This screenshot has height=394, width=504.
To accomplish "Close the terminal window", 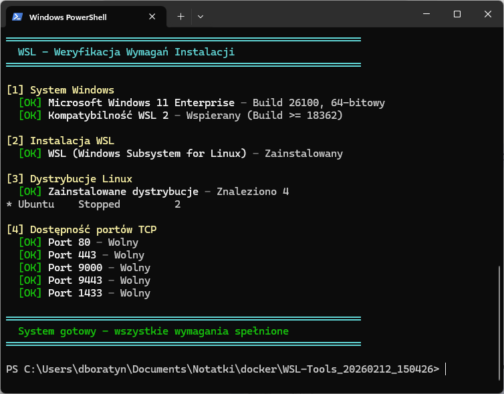I will point(488,14).
